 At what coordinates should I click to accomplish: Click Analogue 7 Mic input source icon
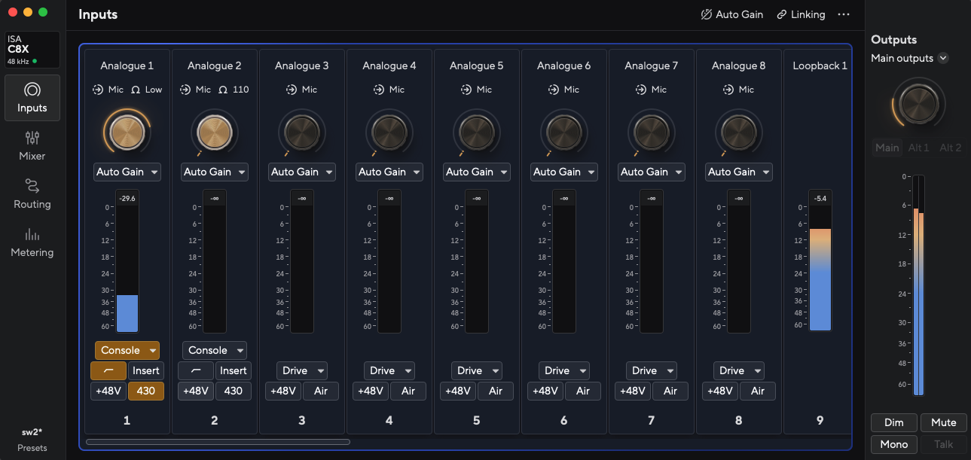click(x=641, y=90)
